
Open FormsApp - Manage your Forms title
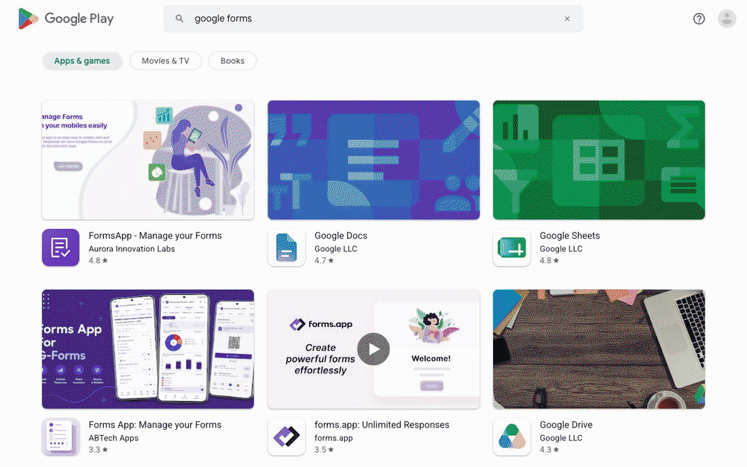(x=156, y=236)
